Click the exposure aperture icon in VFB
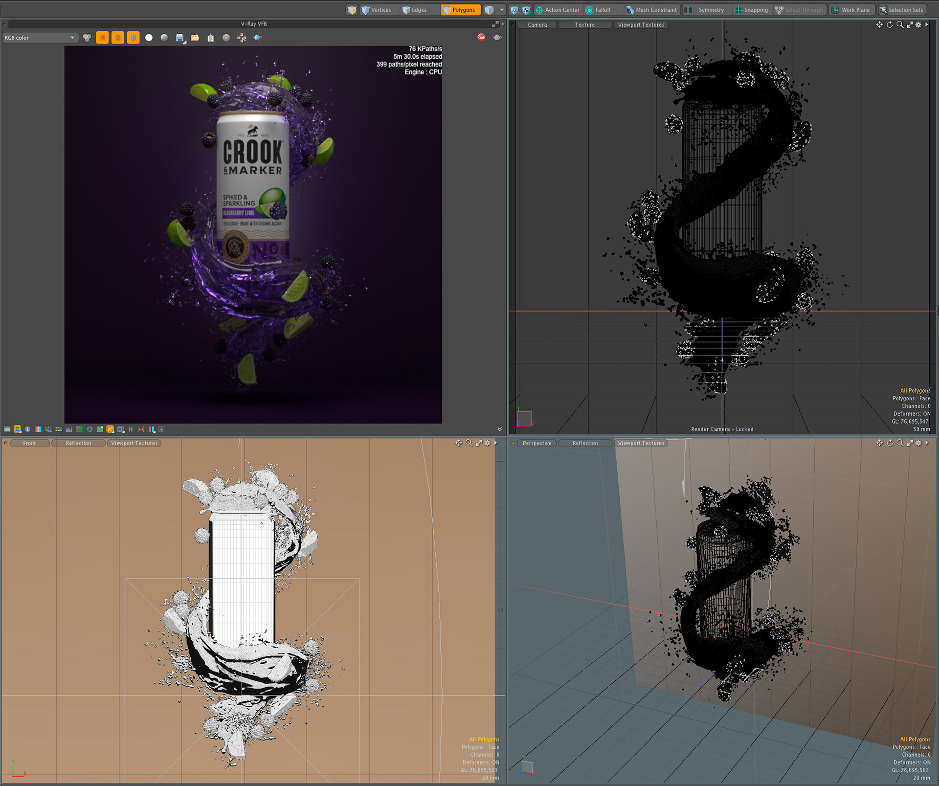Viewport: 939px width, 786px height. tap(89, 429)
